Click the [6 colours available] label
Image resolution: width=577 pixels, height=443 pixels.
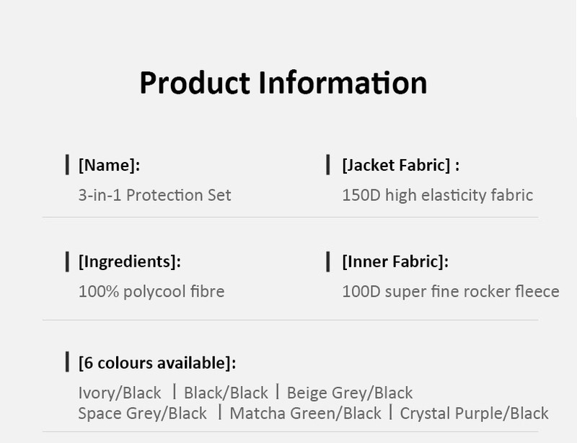(x=157, y=363)
